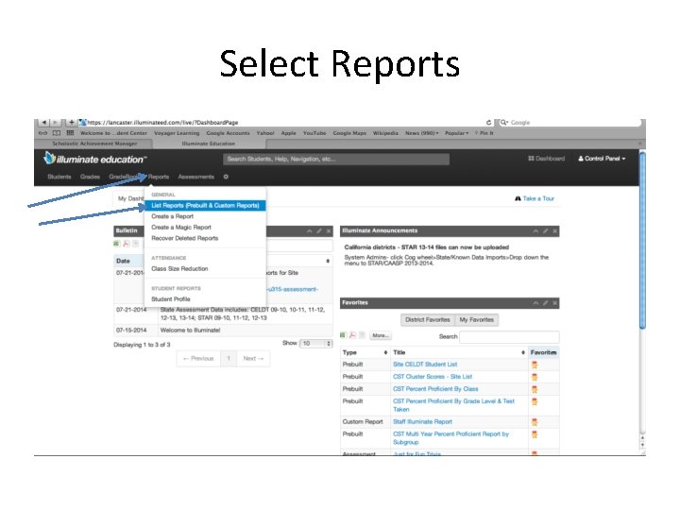
Task: Edit the Illuminate Announcements panel
Action: (545, 231)
